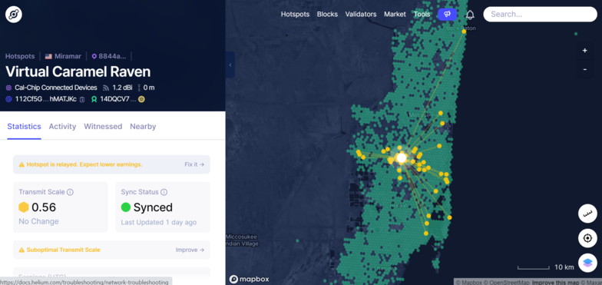Collapse the side panel with the chevron
This screenshot has width=602, height=285.
click(230, 65)
